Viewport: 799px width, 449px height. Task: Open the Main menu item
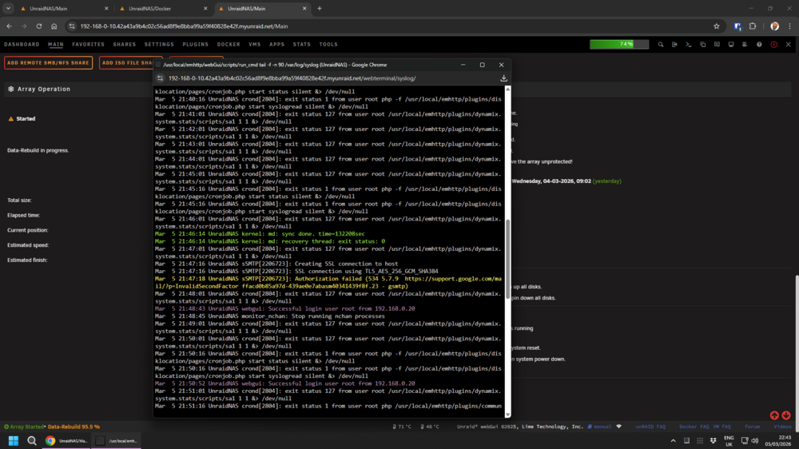click(56, 44)
